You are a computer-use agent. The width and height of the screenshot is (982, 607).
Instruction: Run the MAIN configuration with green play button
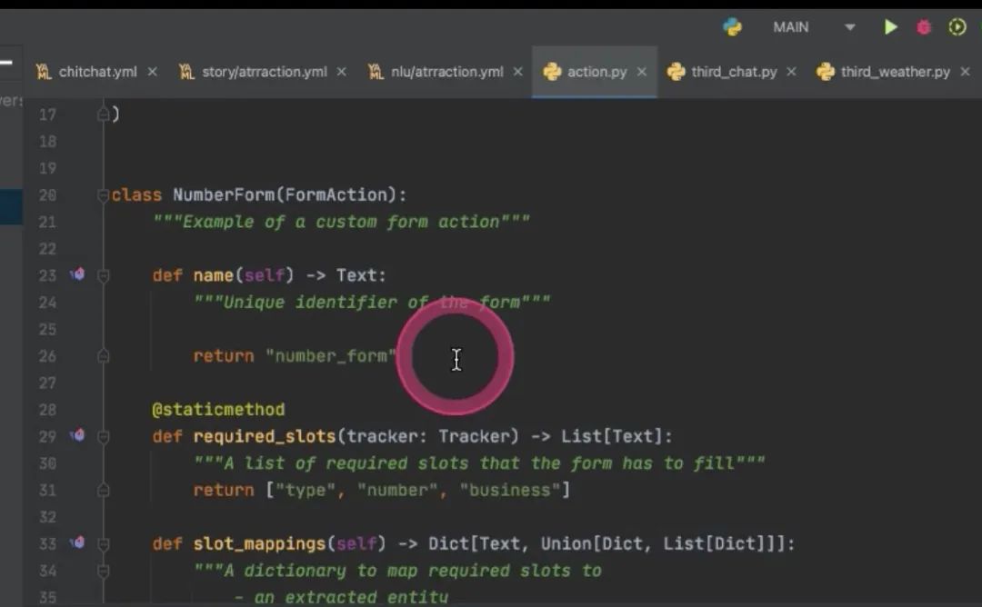[x=890, y=27]
